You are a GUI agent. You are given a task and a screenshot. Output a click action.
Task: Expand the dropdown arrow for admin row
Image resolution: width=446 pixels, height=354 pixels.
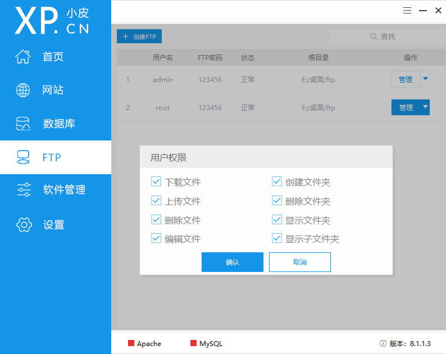(425, 79)
